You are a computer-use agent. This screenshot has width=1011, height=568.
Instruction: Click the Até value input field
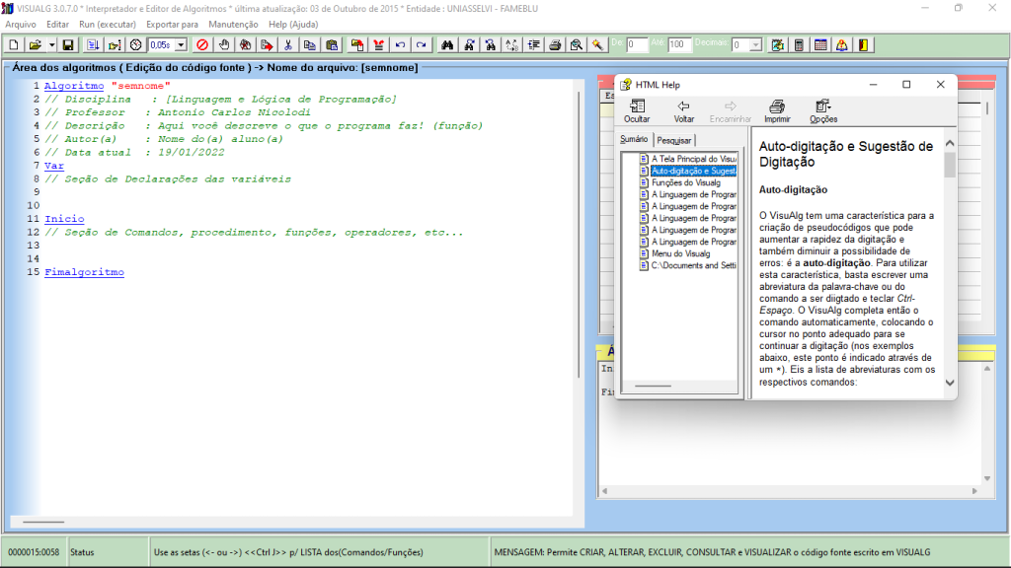(x=679, y=44)
